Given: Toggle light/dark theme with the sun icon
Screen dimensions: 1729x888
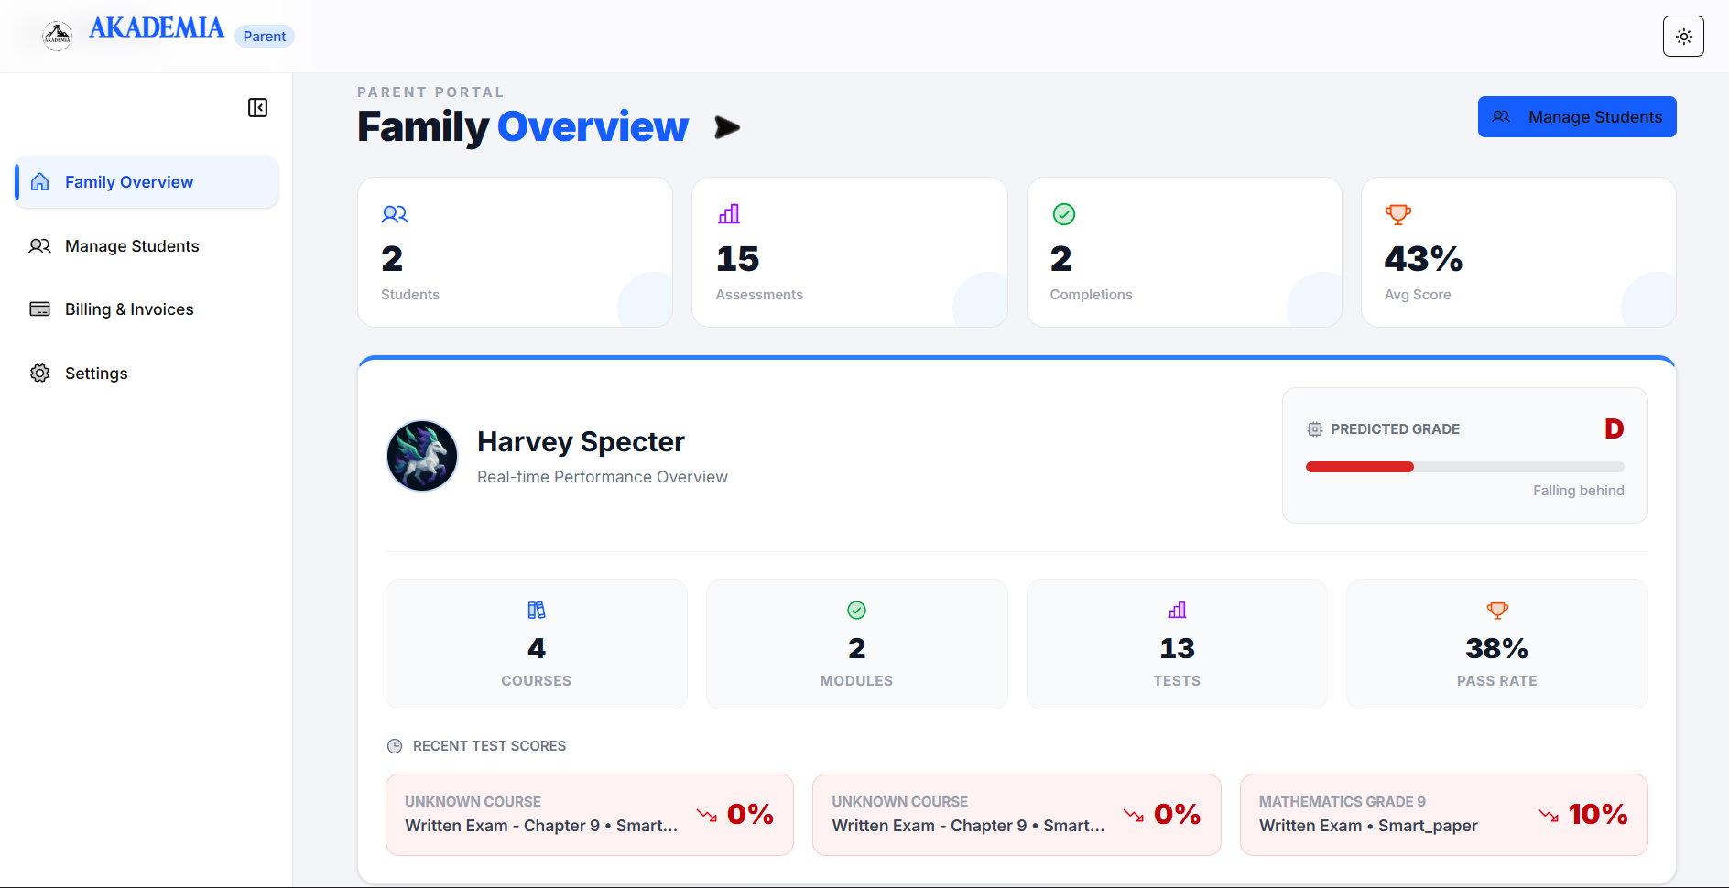Looking at the screenshot, I should click(1683, 36).
